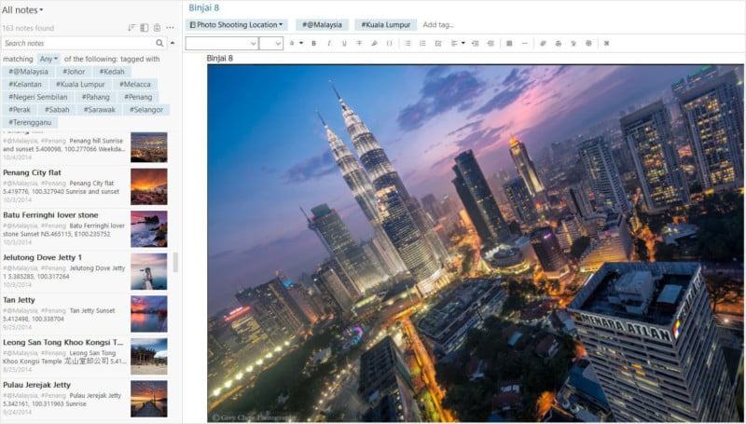Select the #Kuala Lumpur filter tag
Viewport: 746px width, 424px height.
point(80,84)
